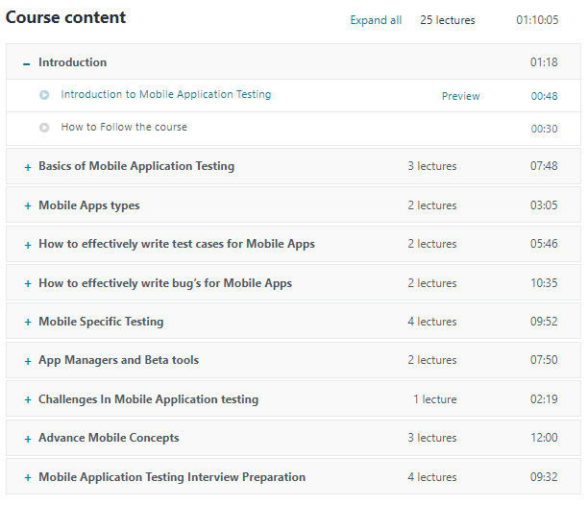Expand Mobile Application Testing Interview Preparation section

pos(171,477)
